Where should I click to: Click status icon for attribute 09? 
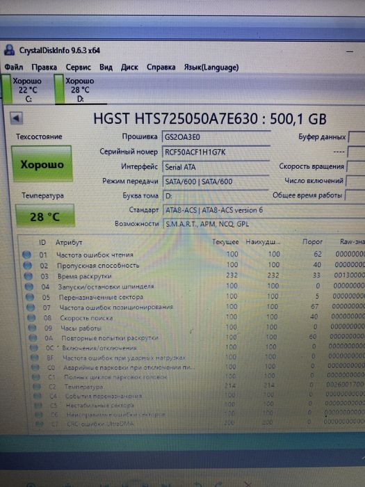pos(32,328)
